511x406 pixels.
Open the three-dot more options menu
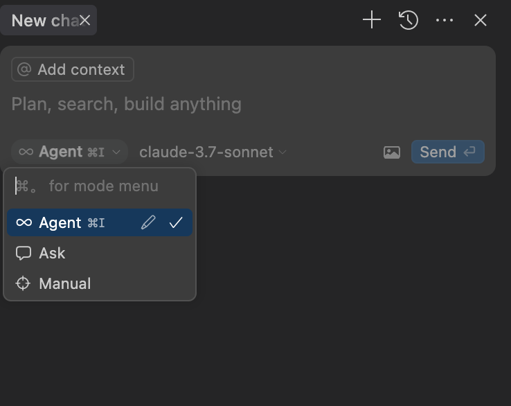click(445, 20)
